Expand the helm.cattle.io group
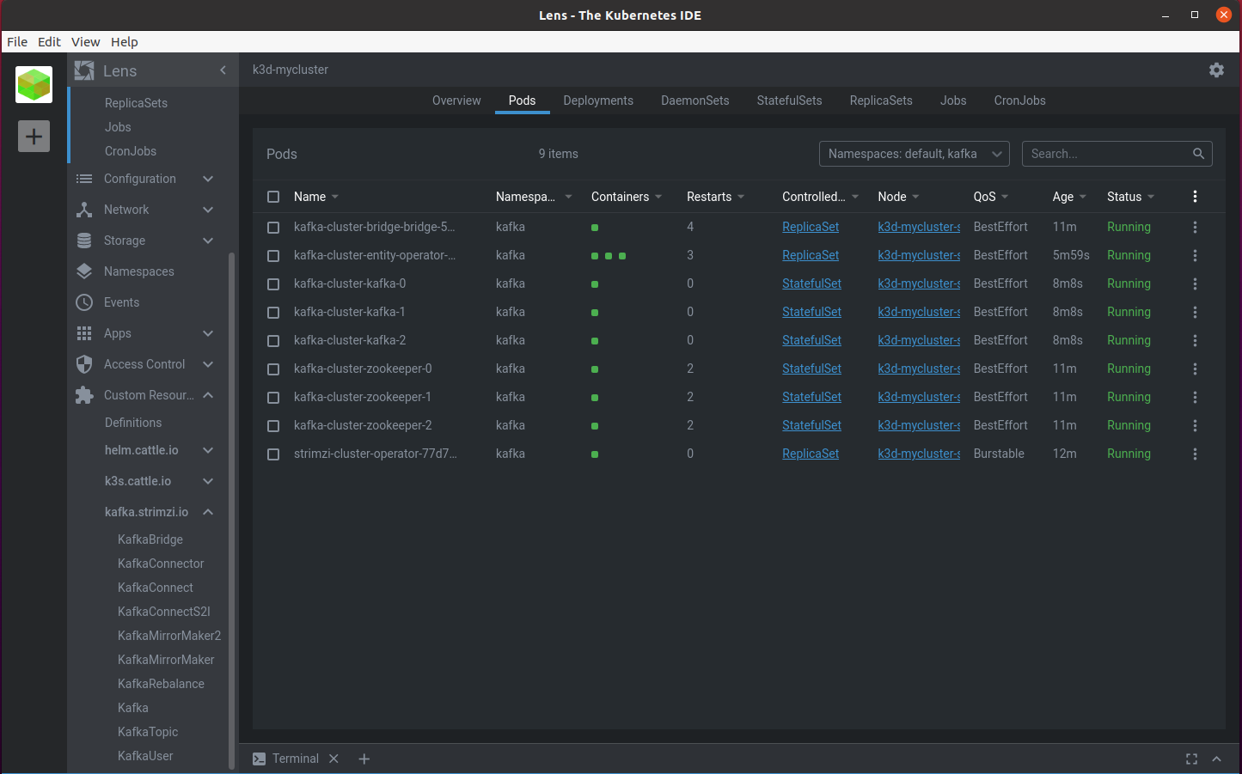 click(159, 450)
